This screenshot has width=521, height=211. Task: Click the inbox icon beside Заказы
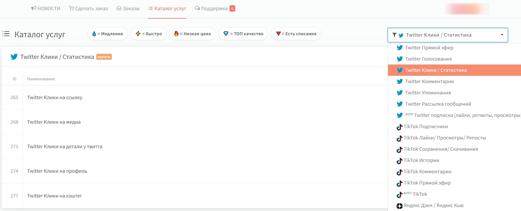tap(119, 8)
